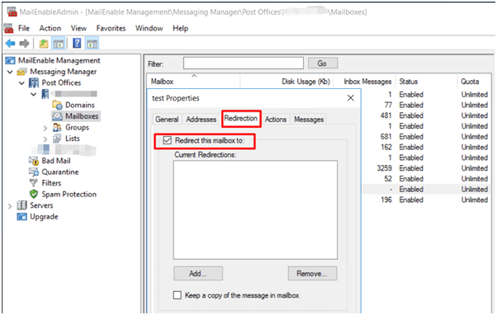Open Help via the question mark toolbar icon
This screenshot has height=315, width=497.
(77, 43)
